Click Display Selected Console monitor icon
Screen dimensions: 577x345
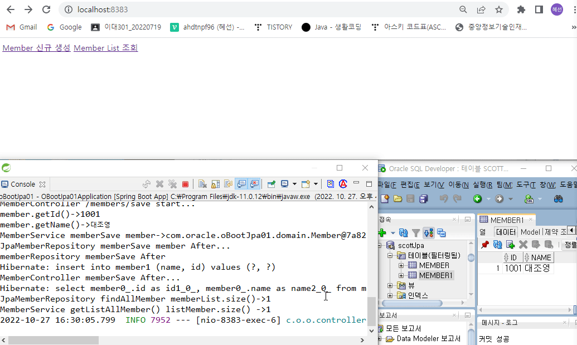click(x=284, y=184)
